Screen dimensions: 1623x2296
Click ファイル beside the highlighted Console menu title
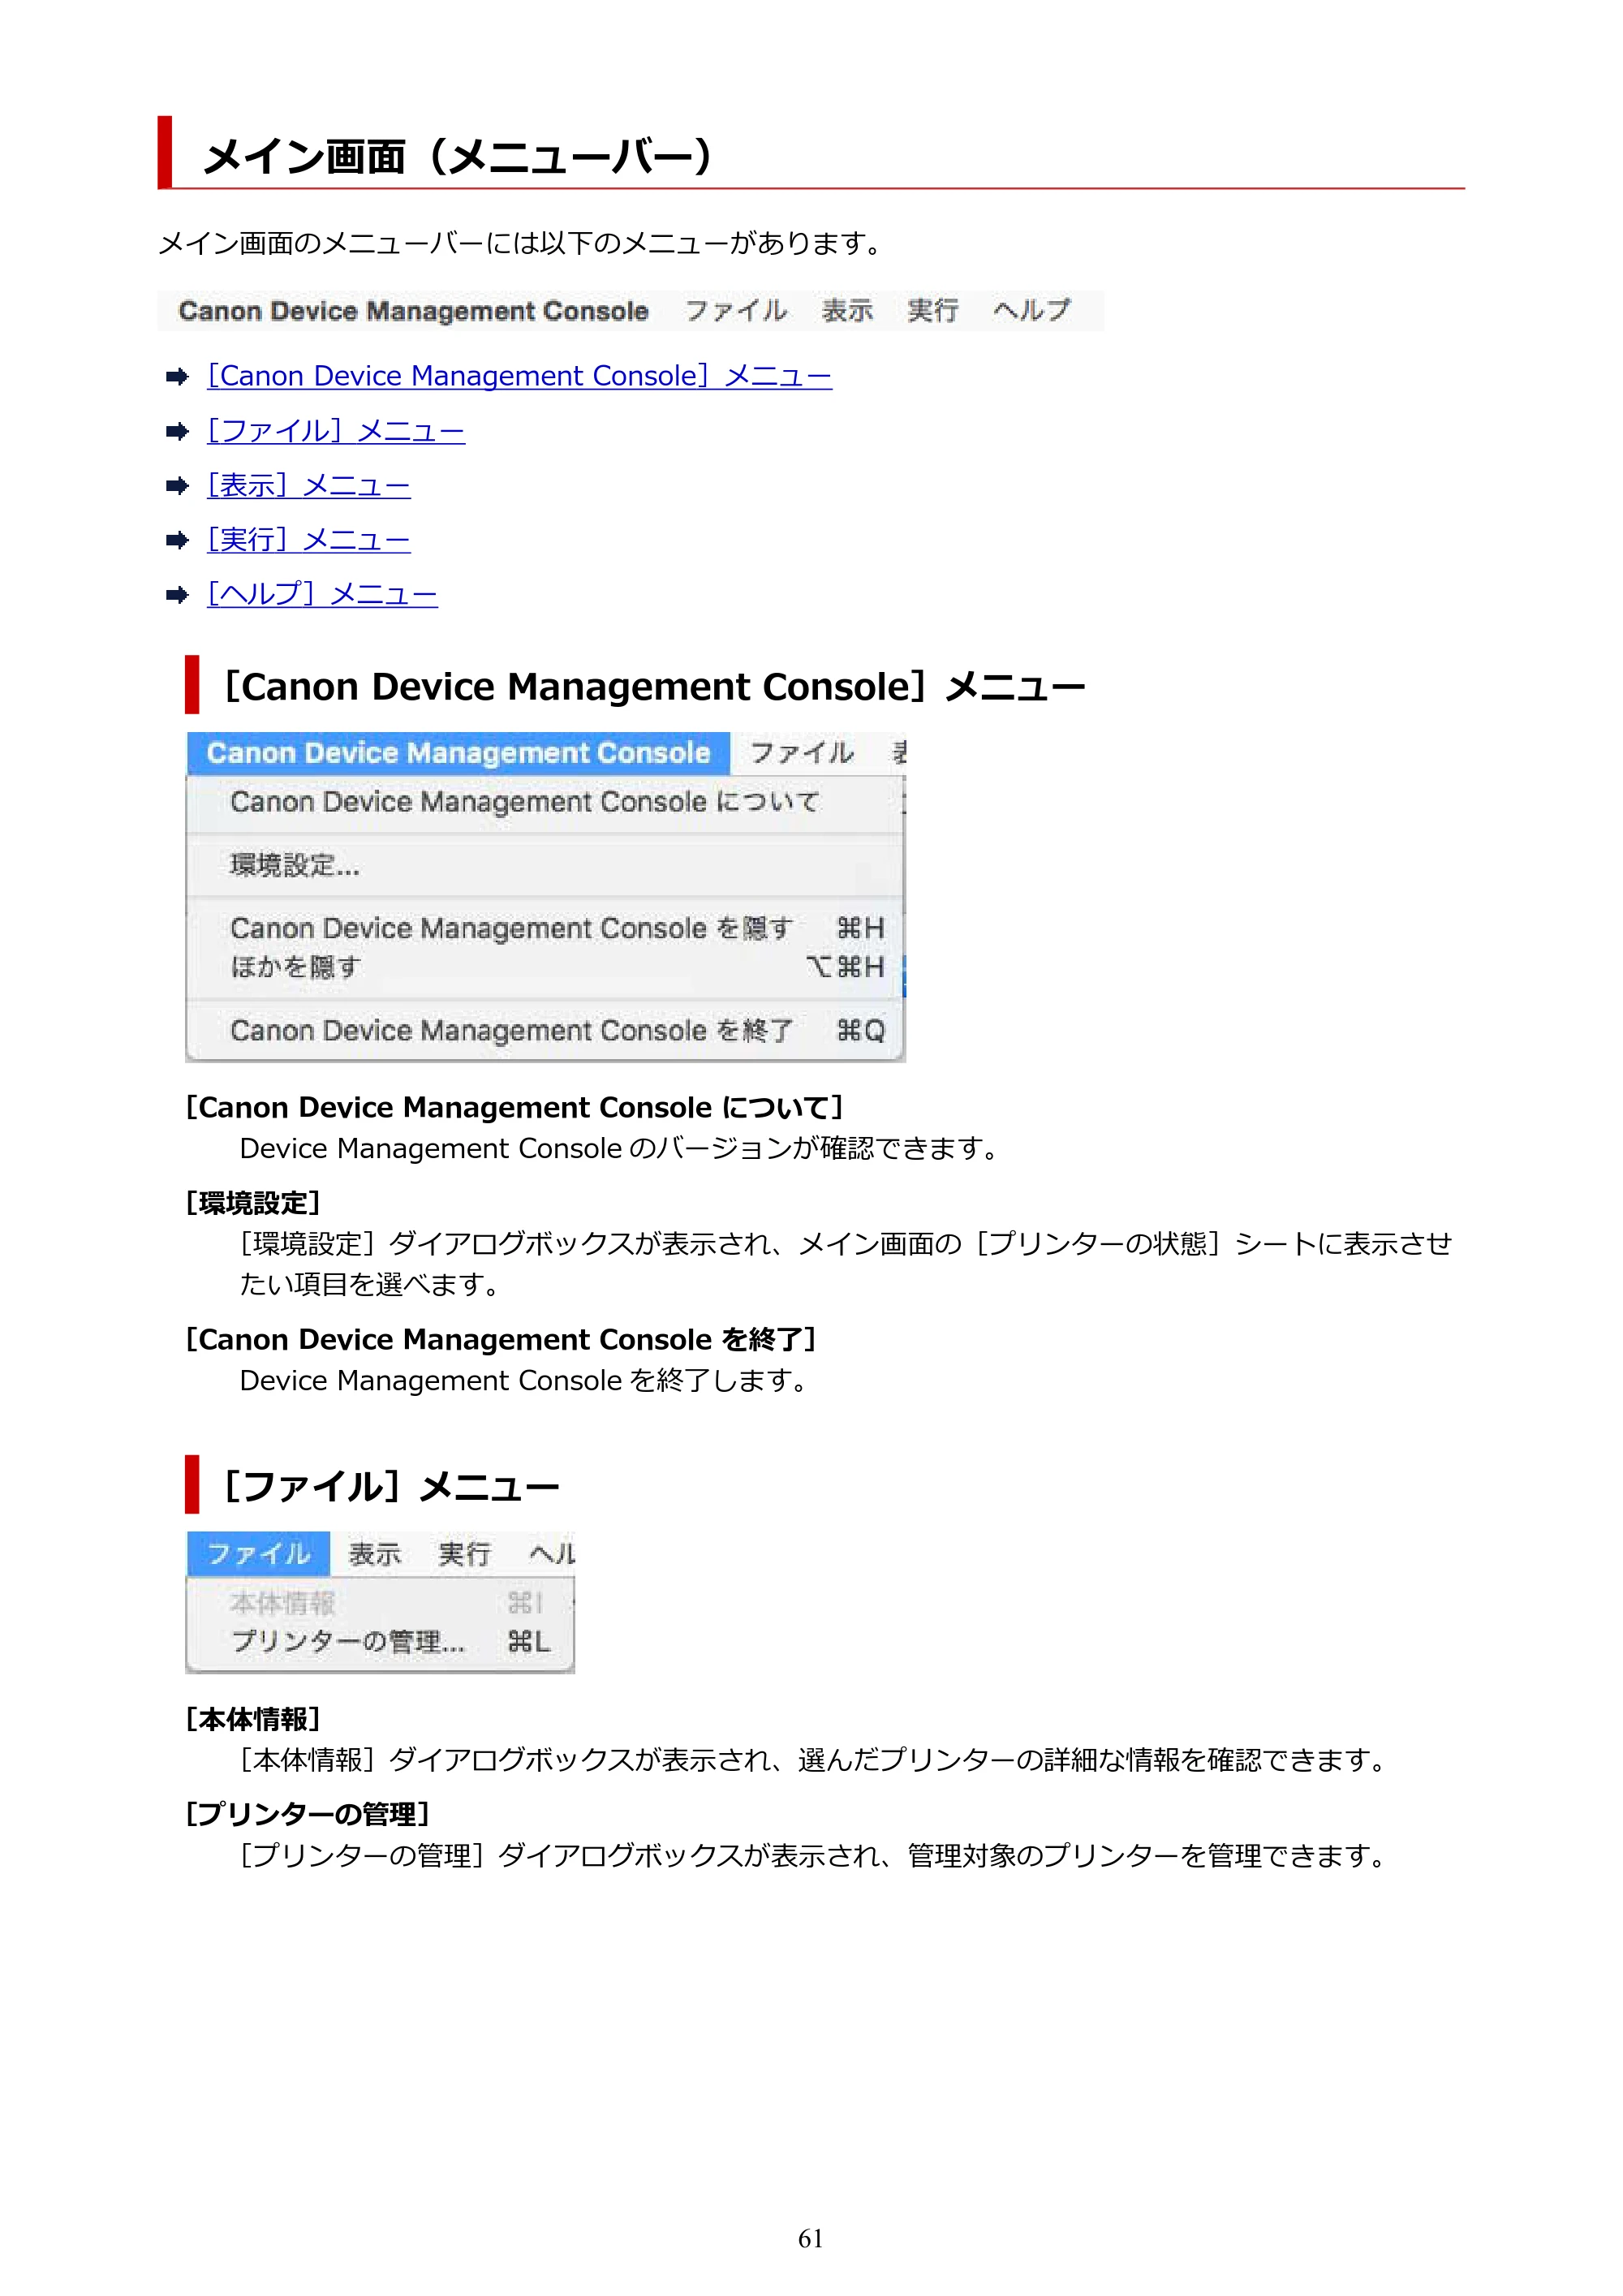tap(802, 753)
